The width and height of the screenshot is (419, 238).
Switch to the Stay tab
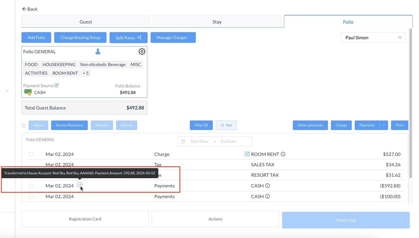tap(217, 22)
